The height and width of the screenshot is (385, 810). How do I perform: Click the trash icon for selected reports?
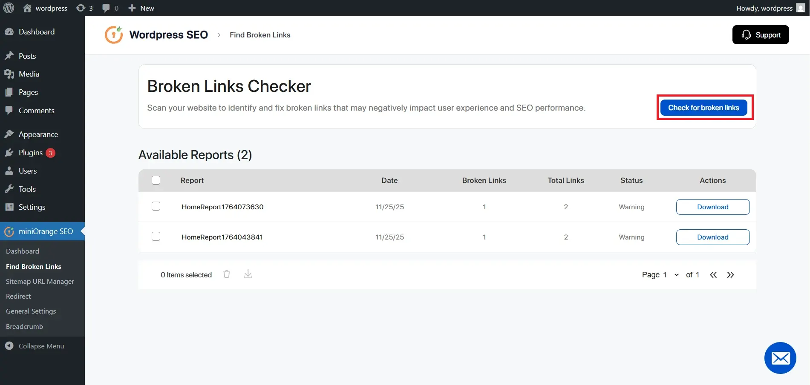227,274
